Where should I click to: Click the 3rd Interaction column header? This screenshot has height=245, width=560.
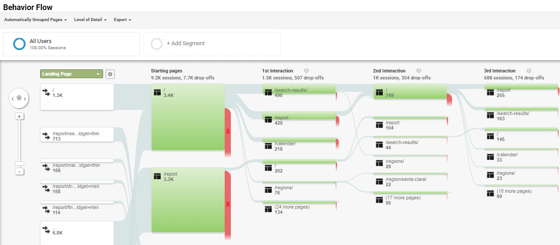(500, 71)
